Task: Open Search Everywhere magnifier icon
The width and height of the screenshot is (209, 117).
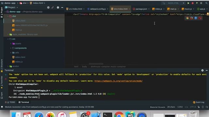Action: 206,3
